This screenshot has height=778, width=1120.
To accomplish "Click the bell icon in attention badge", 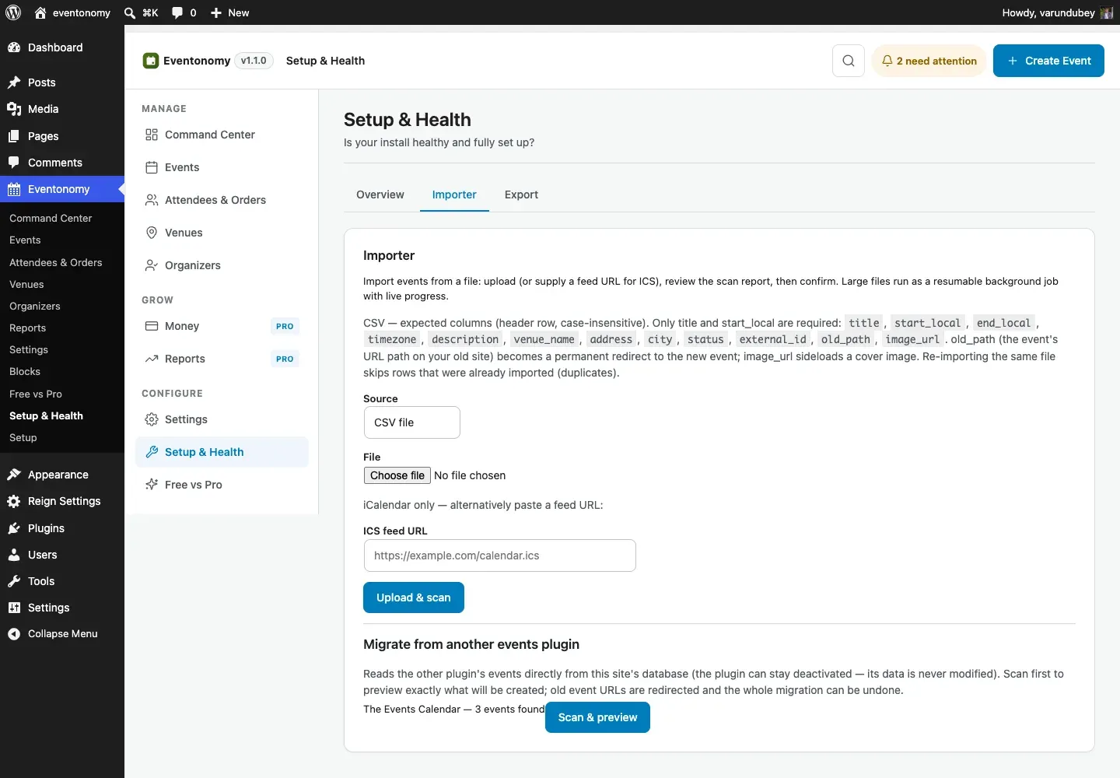I will click(x=887, y=61).
